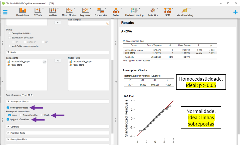Viewport: 241px width, 146px height.
Task: Open the Mixed Models module
Action: coord(69,12)
